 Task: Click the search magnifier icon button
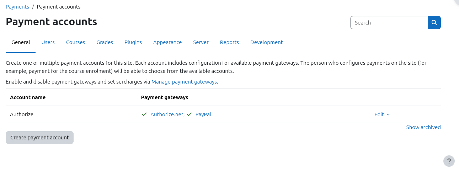coord(434,22)
